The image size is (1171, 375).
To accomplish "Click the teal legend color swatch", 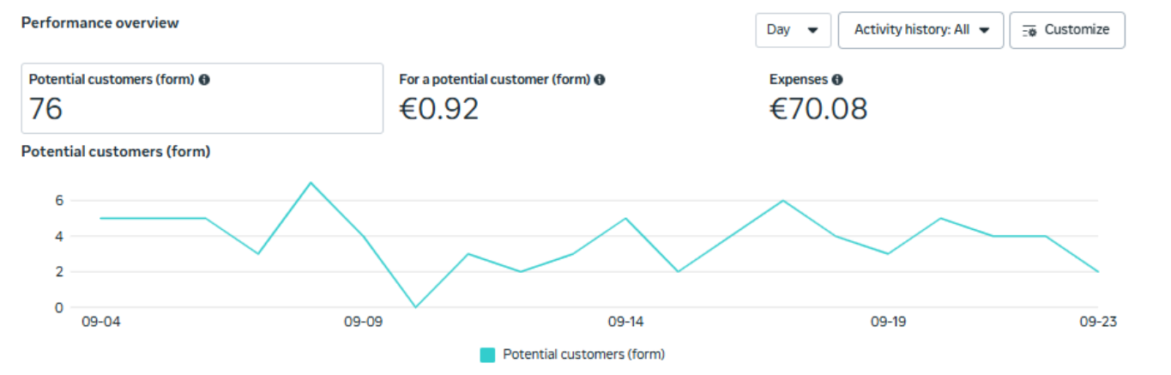I will coord(487,354).
